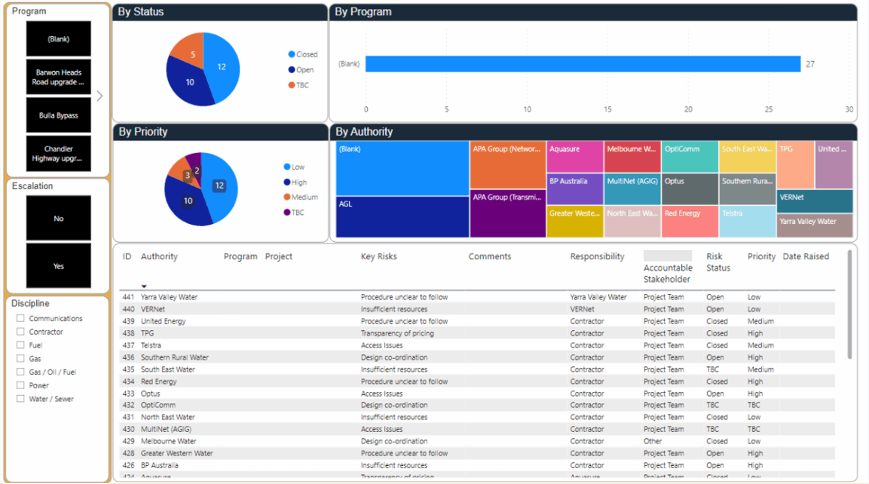Sort table by Responsibility column header

pos(597,256)
